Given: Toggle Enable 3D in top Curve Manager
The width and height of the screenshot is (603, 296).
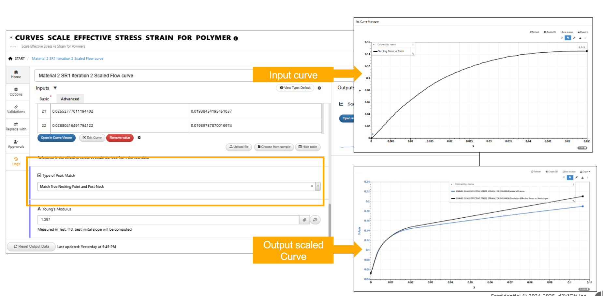Looking at the screenshot, I should 550,32.
